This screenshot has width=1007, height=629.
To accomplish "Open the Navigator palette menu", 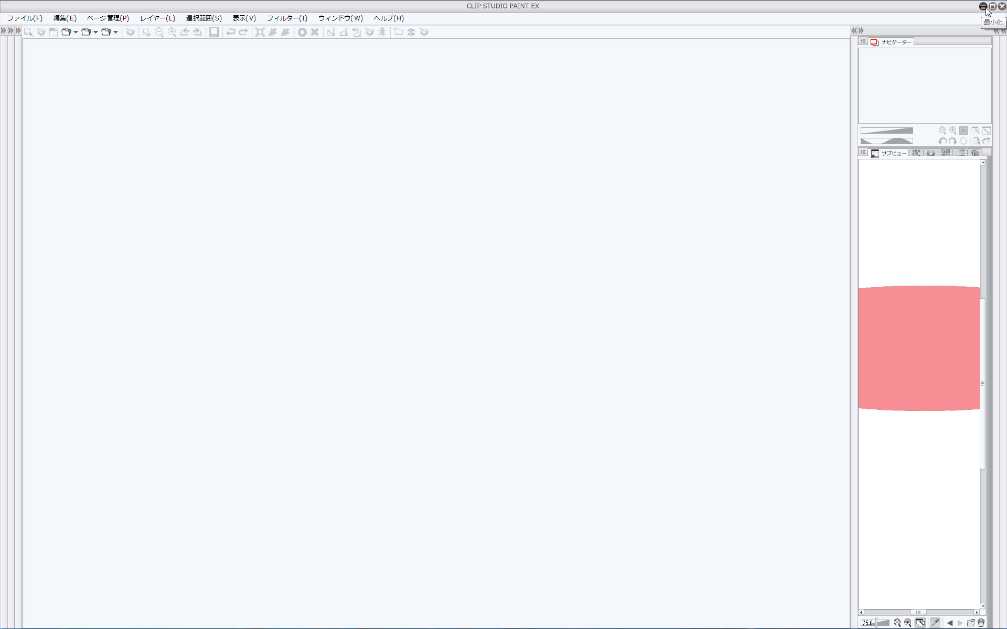I will click(x=863, y=41).
